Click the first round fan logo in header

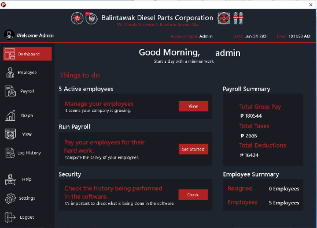(77, 18)
